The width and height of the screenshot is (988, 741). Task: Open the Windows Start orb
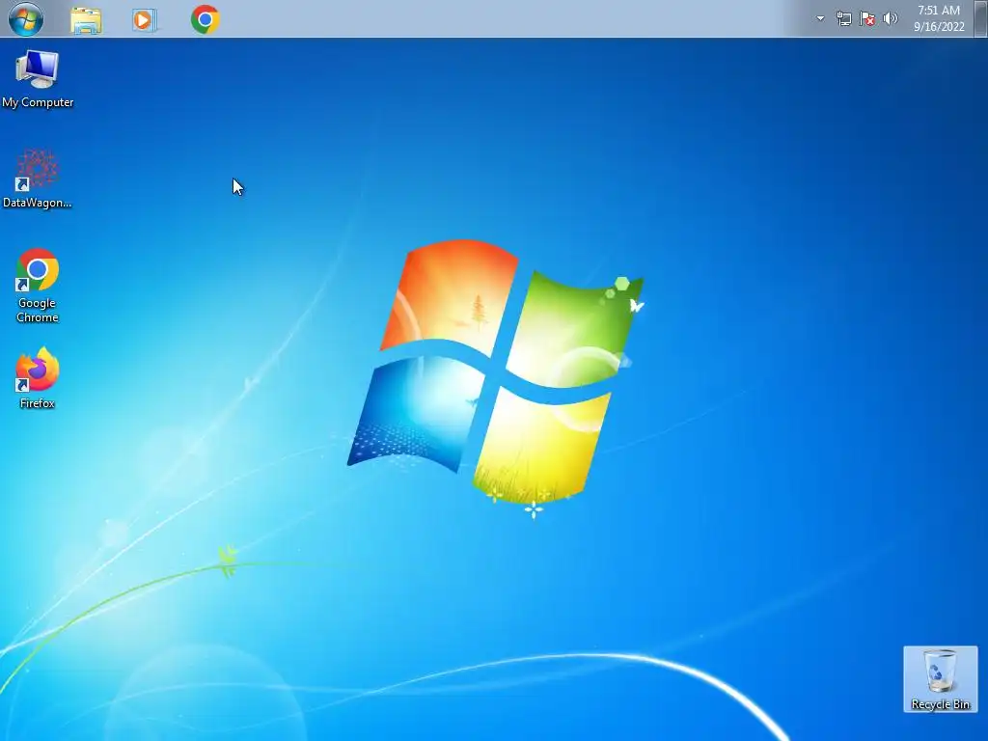(26, 18)
